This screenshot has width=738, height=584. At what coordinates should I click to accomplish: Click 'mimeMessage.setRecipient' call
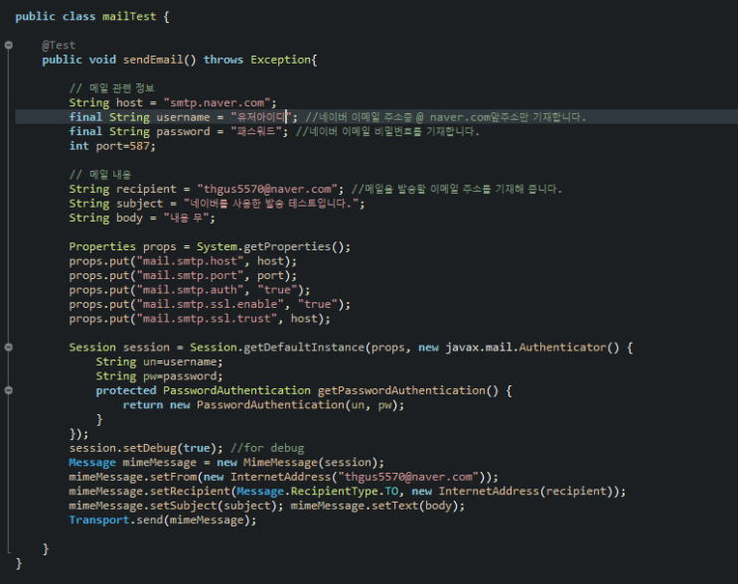tap(150, 492)
